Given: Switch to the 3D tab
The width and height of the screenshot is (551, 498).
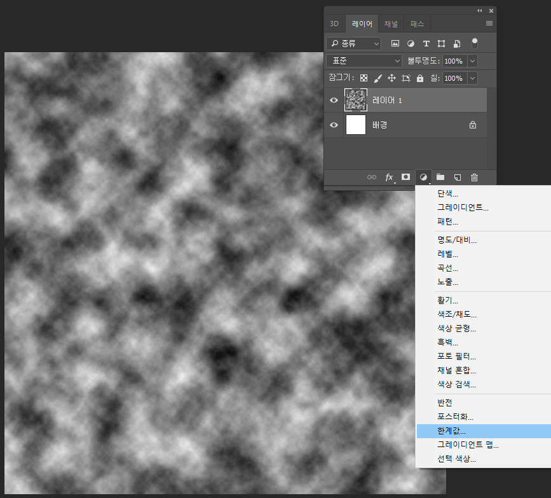Looking at the screenshot, I should coord(334,24).
